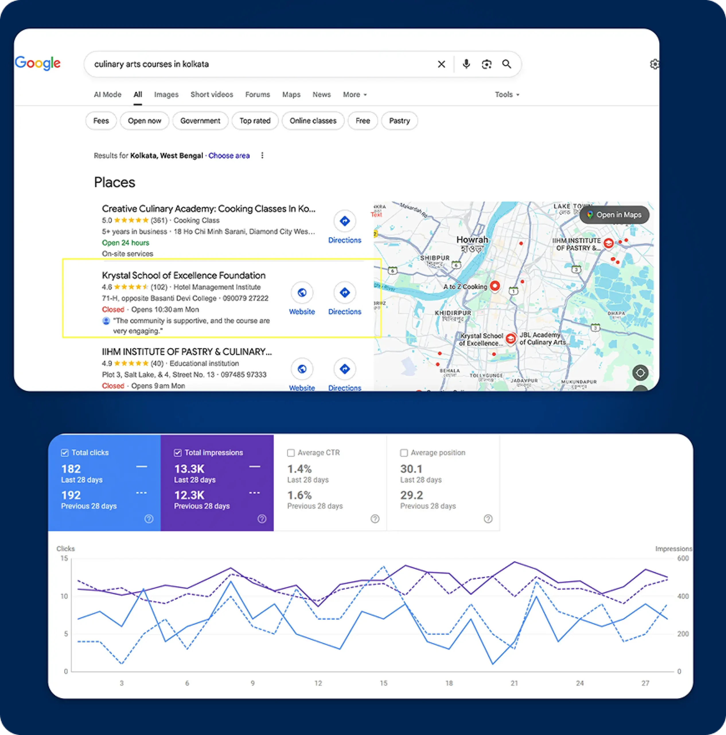
Task: Uncheck the Total clicks checkbox
Action: click(65, 453)
